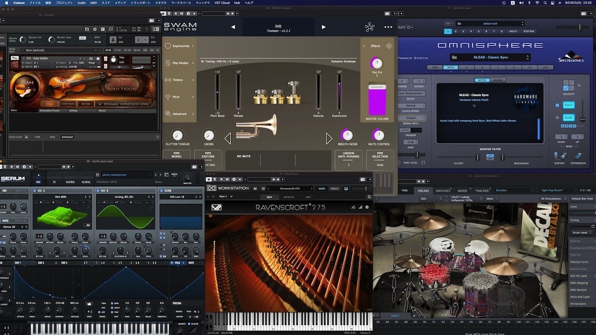Image resolution: width=596 pixels, height=335 pixels.
Task: Open Omnisphere default multi dropdown
Action: tap(490, 23)
